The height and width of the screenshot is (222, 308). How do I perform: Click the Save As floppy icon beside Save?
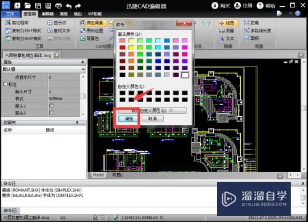coord(48,6)
